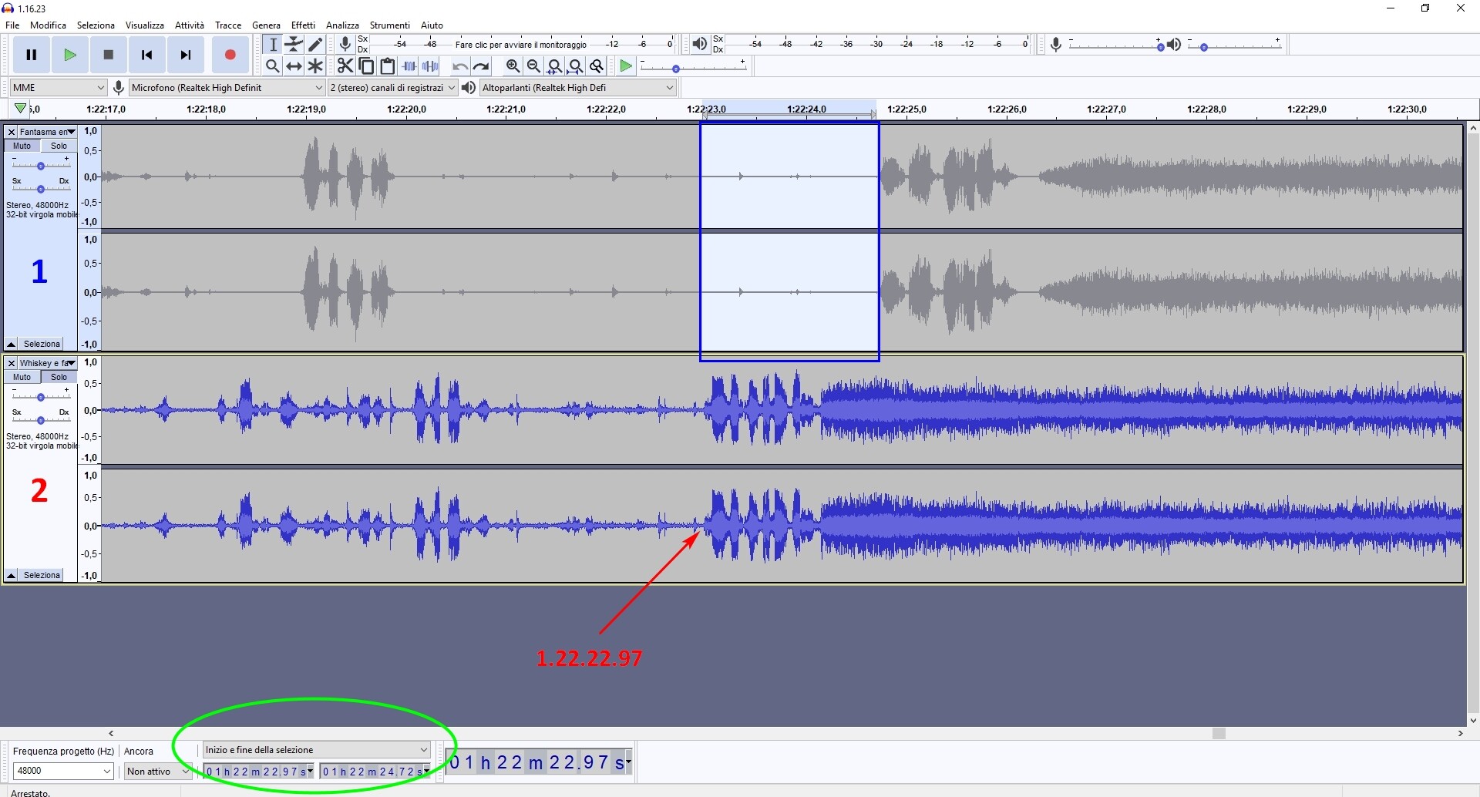Open the Seleziona menu
The height and width of the screenshot is (797, 1480).
point(96,25)
